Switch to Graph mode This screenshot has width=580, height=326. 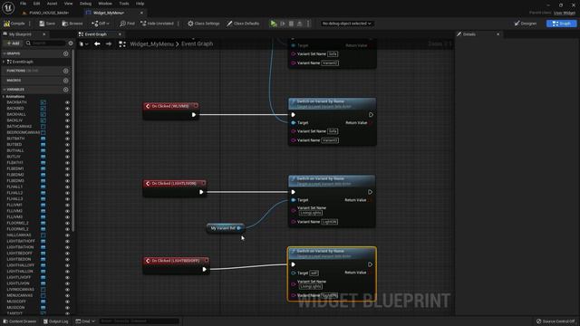coord(561,24)
